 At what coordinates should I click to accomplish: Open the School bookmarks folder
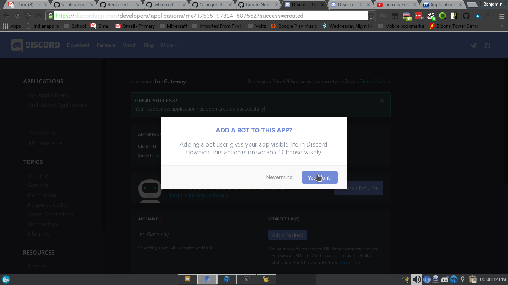(75, 26)
